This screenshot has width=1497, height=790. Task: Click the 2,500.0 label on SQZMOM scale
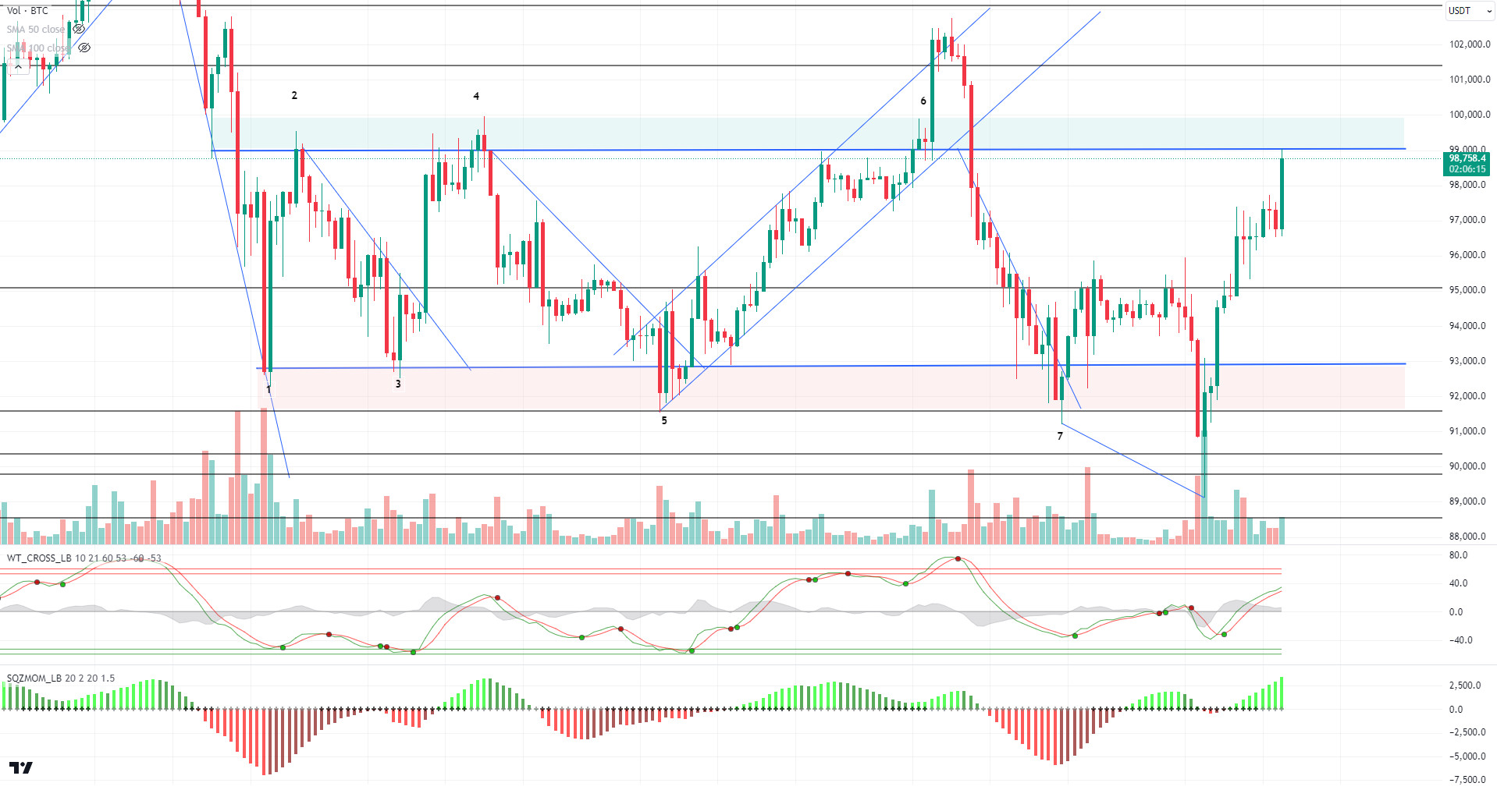pyautogui.click(x=1465, y=685)
